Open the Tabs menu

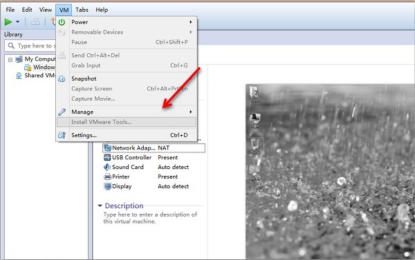click(82, 10)
